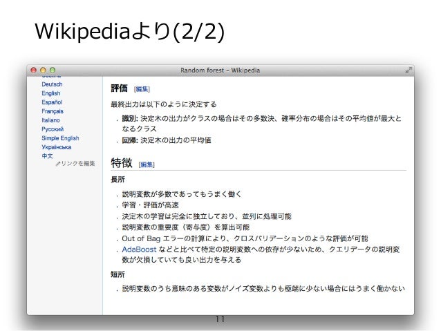Click the bullet 説明変数の重要度（寄与度）を算出可能
Screen dimensions: 441x331
click(x=186, y=227)
